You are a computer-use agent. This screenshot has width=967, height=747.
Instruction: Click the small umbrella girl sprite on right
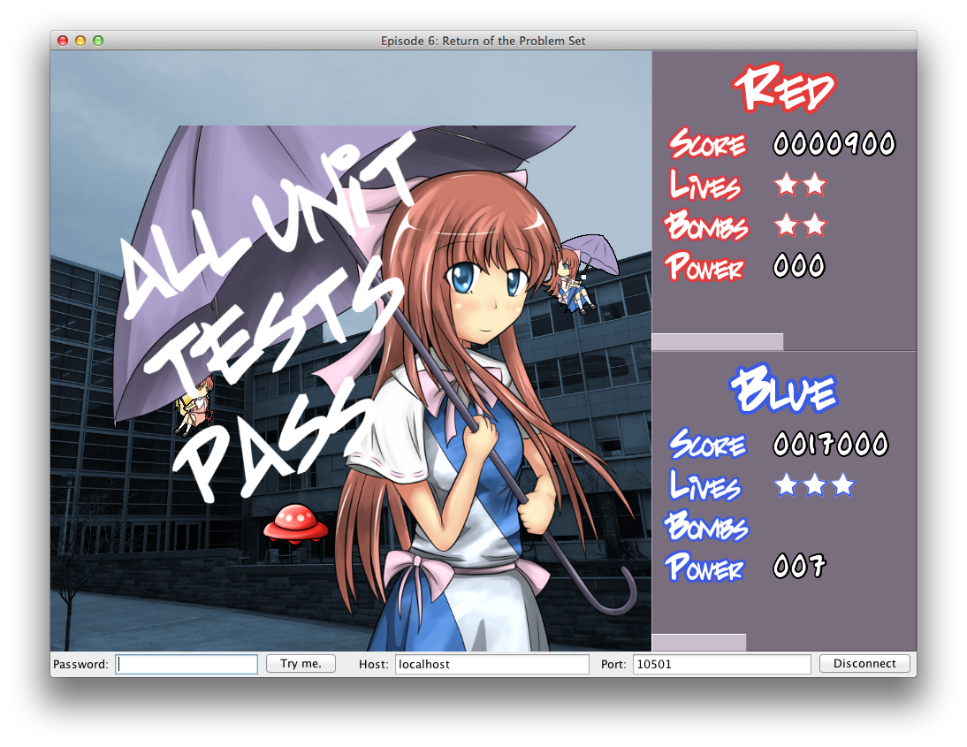[575, 274]
